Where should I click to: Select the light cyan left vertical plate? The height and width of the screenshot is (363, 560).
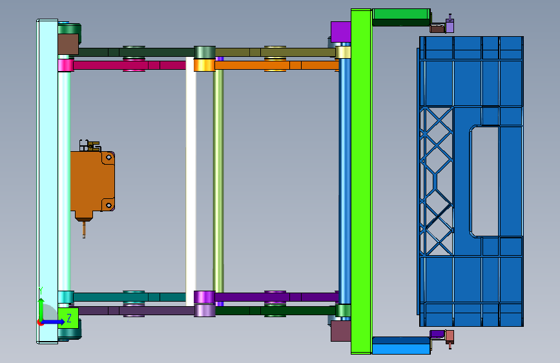(48, 181)
